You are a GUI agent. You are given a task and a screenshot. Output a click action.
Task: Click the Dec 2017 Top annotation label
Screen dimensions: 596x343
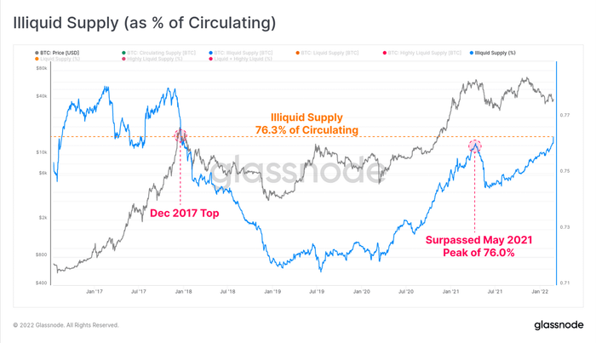point(185,213)
